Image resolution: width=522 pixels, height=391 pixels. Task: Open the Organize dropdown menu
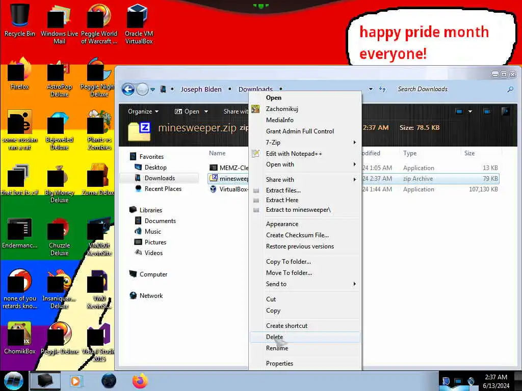click(143, 111)
